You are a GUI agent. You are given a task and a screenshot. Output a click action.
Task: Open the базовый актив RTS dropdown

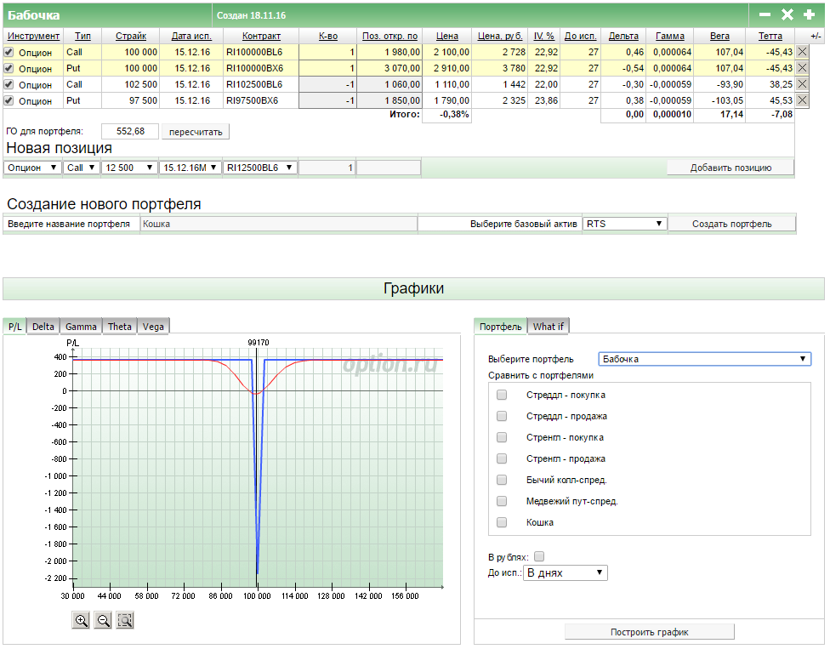coord(624,224)
